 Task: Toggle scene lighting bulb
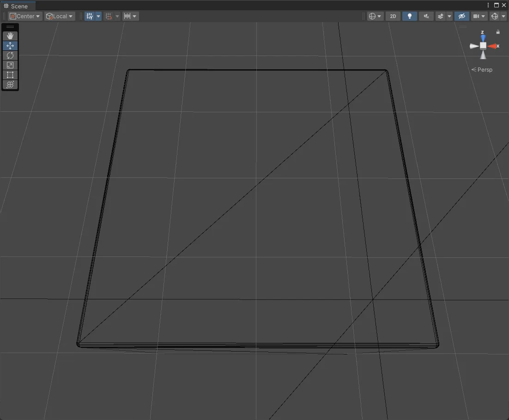[410, 16]
